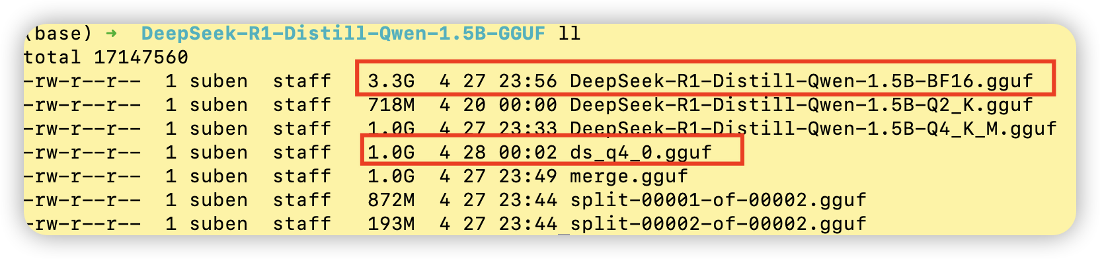Select filename merge.gguf

click(x=629, y=176)
